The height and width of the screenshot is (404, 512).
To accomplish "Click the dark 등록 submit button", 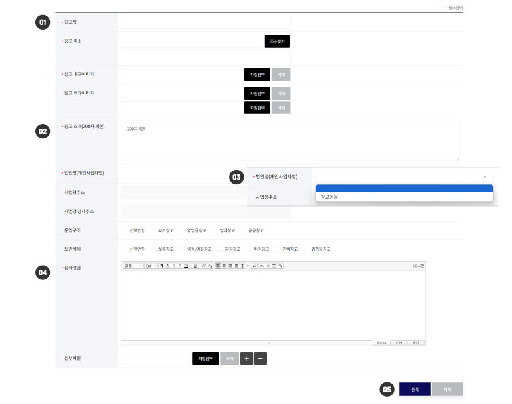I will tap(414, 389).
